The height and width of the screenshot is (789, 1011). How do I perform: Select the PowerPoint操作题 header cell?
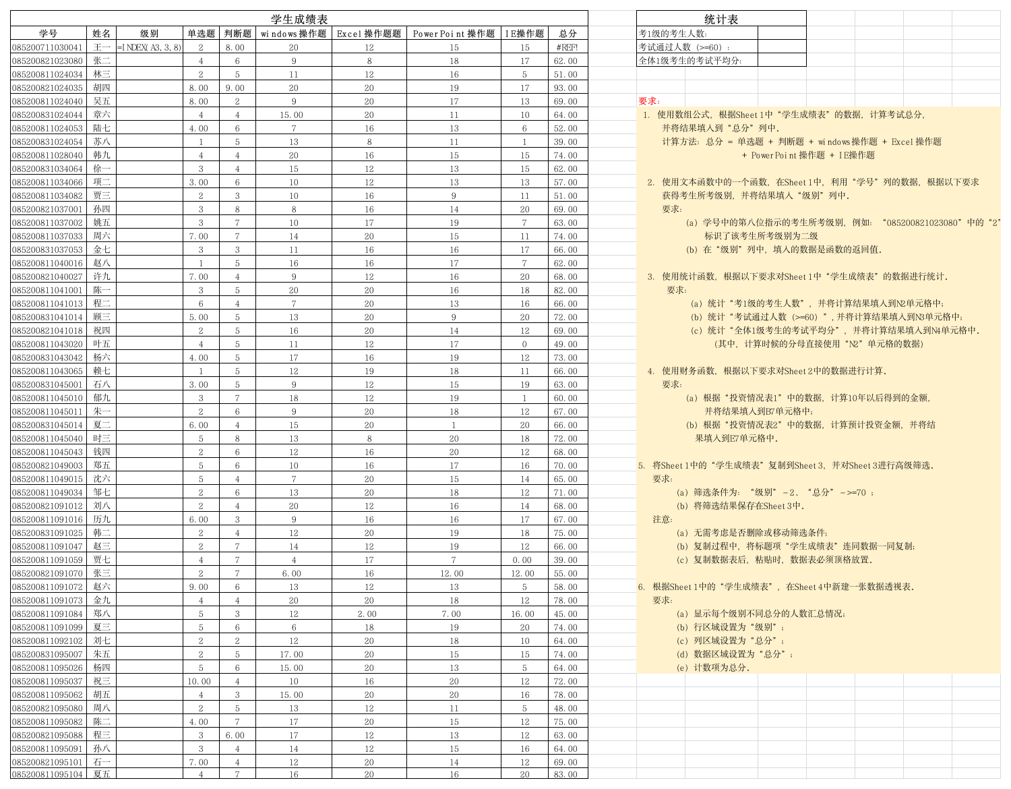[x=454, y=33]
